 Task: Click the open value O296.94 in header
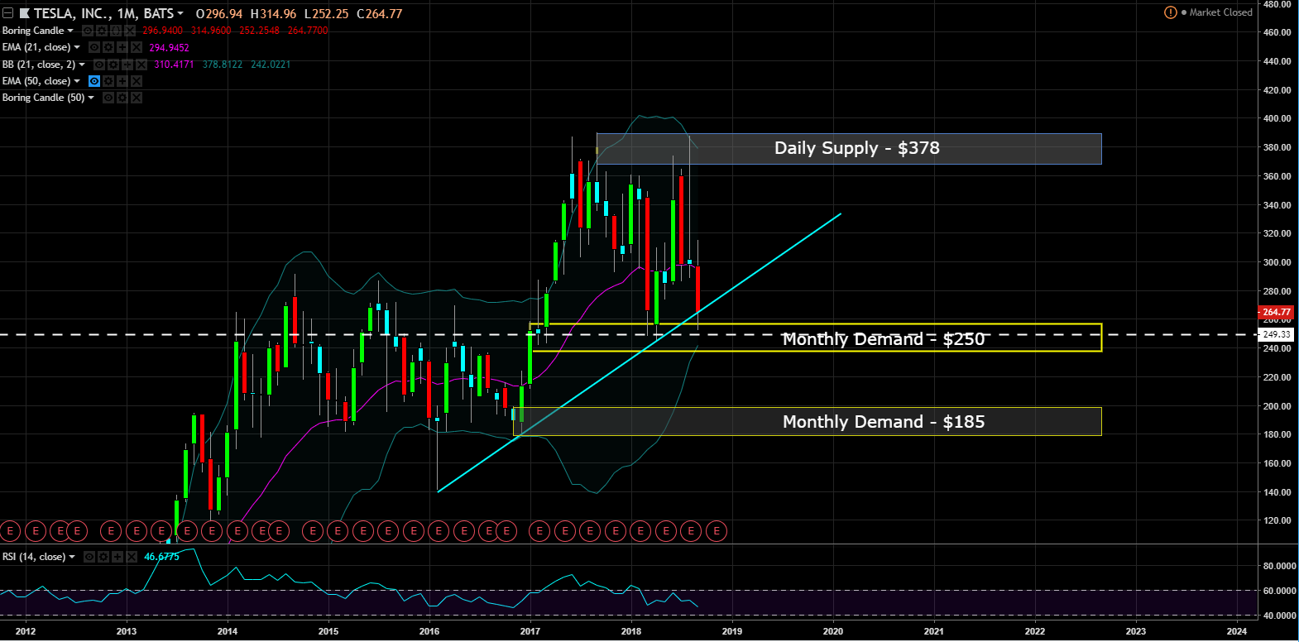coord(219,13)
